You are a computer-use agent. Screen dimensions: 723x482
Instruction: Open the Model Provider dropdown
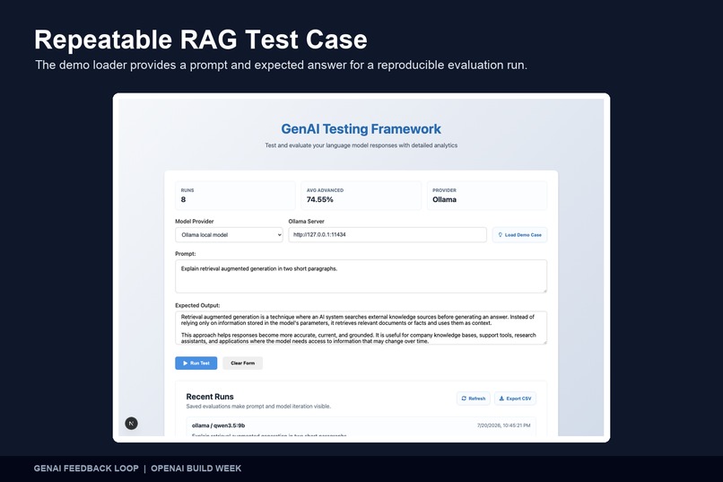229,235
